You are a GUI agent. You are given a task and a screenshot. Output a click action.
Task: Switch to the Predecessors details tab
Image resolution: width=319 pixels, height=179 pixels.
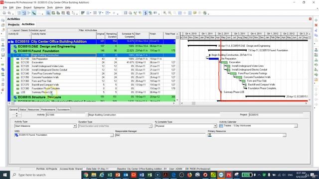(x=48, y=109)
